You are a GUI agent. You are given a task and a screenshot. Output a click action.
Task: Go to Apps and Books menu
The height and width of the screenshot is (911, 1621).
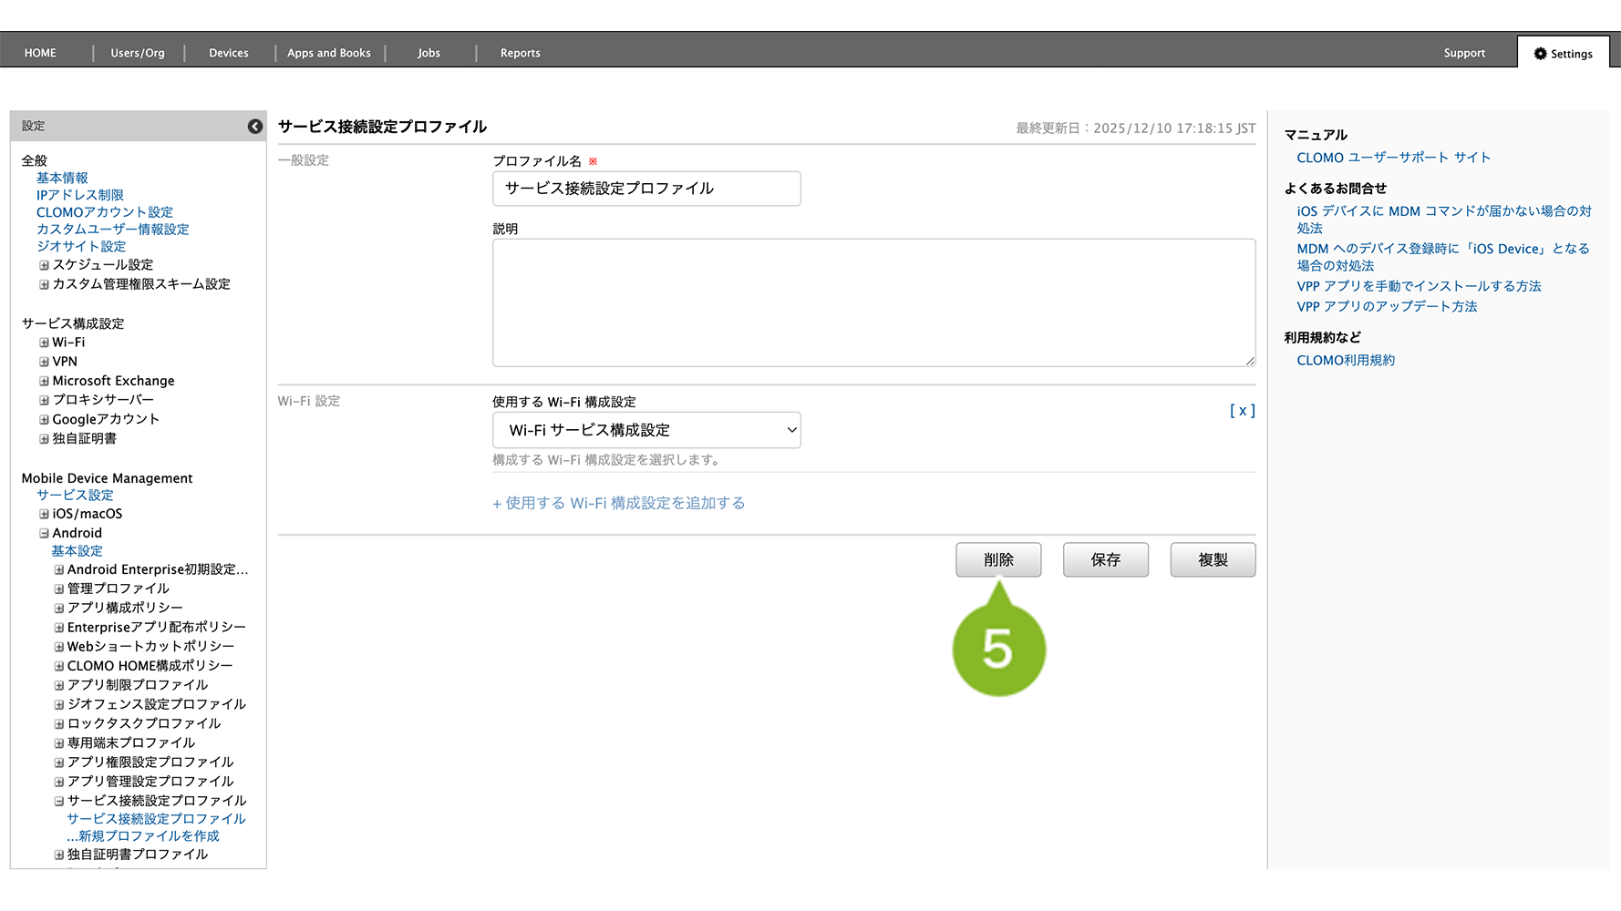tap(328, 53)
